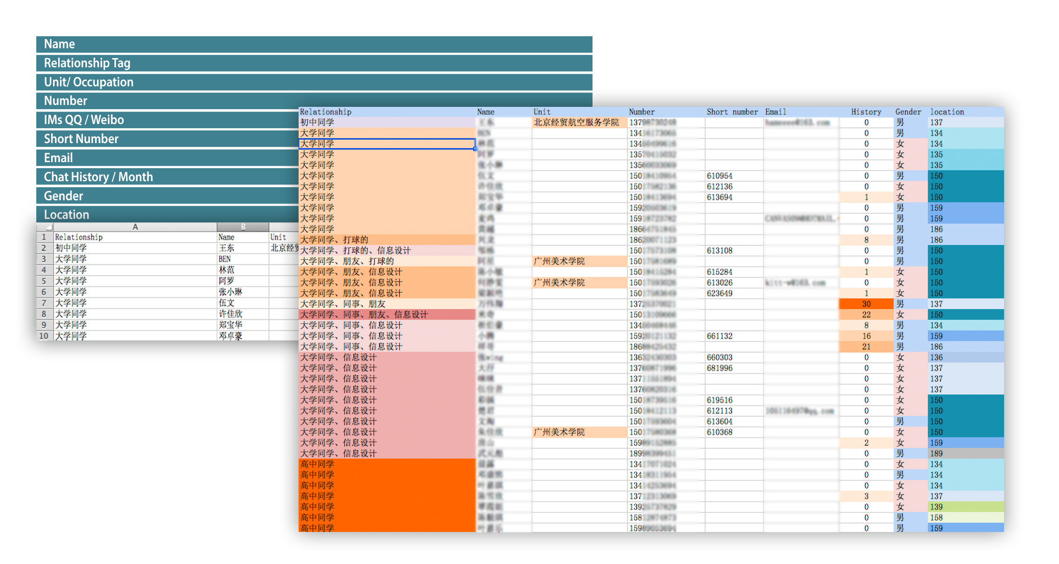Click the gray location cell showing 189

965,454
